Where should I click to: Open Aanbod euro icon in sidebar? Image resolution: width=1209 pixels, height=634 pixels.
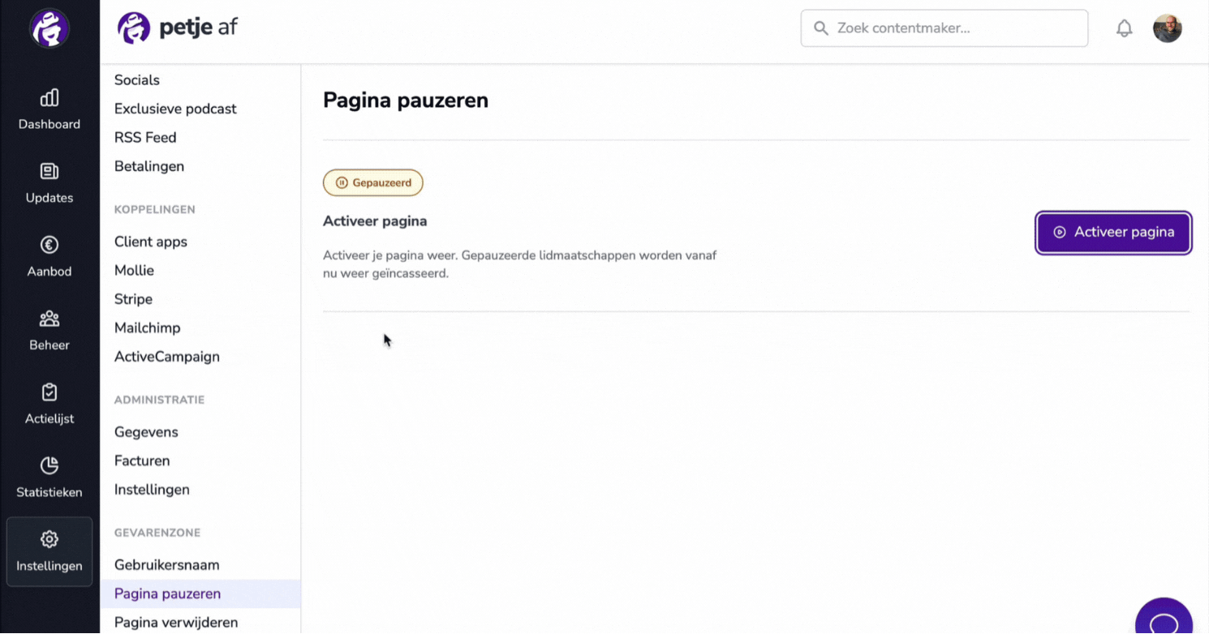click(49, 245)
